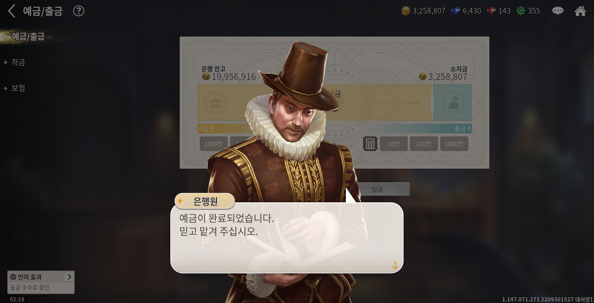Add 1000만 on the withdrawal side
Image resolution: width=594 pixels, height=303 pixels.
point(454,144)
